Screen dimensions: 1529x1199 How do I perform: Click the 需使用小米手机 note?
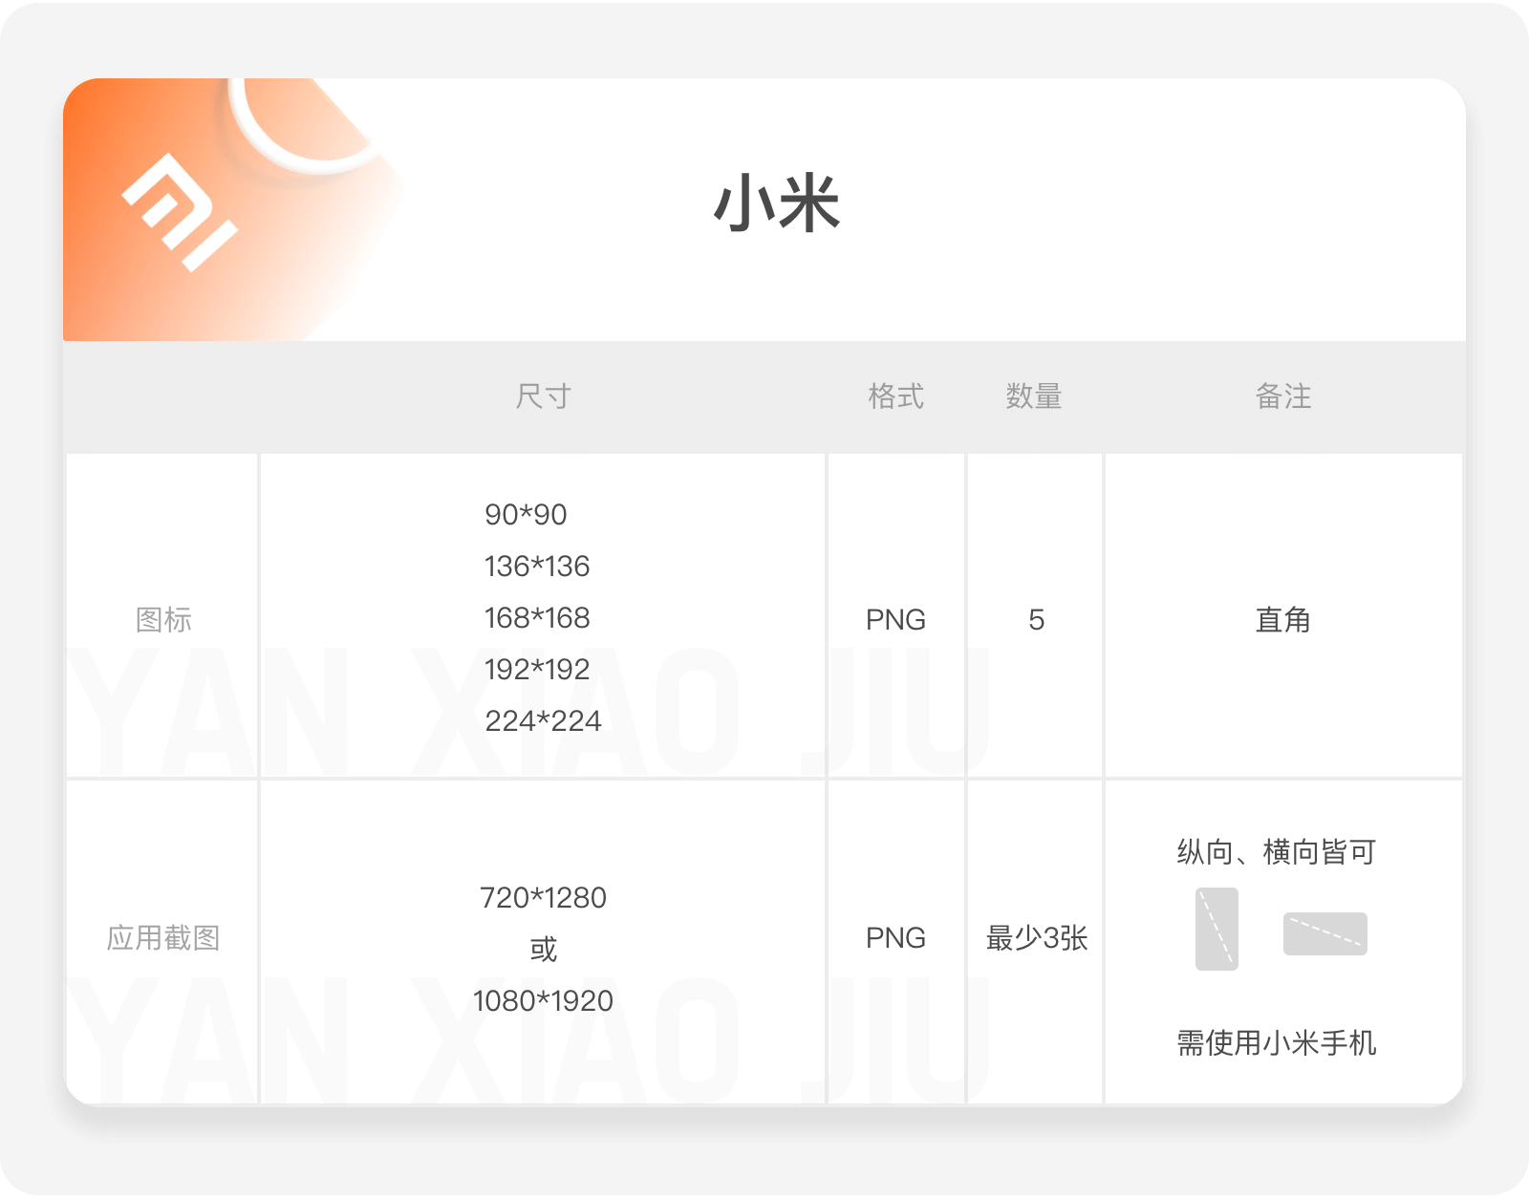(x=1277, y=1042)
